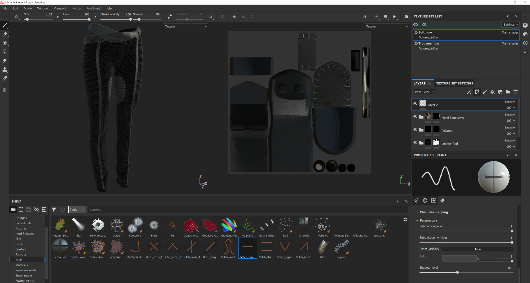Screen dimensions: 530x283
Task: Toggle visibility of Trousers_low texture set
Action: coord(416,44)
